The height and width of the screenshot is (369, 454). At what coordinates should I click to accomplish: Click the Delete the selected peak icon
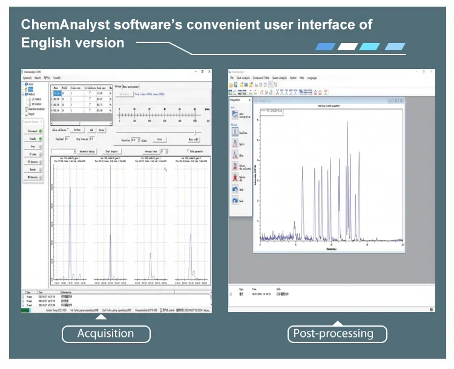coord(235,166)
